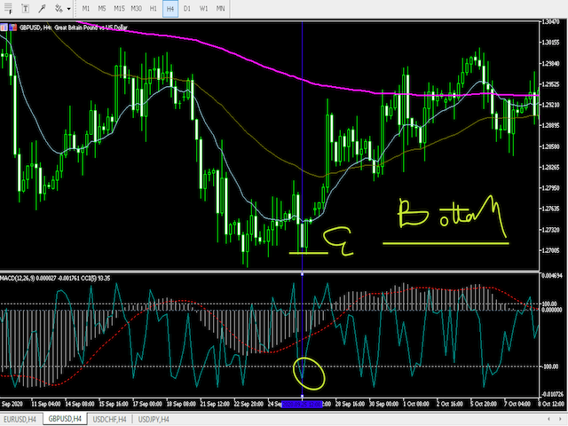Click the 1.27005 price scale label
This screenshot has width=568, height=426.
551,250
